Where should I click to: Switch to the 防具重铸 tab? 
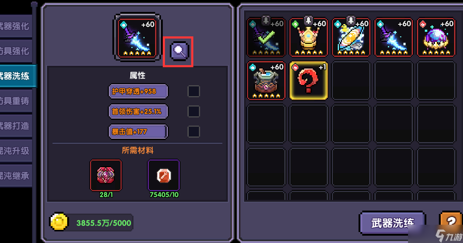(16, 101)
